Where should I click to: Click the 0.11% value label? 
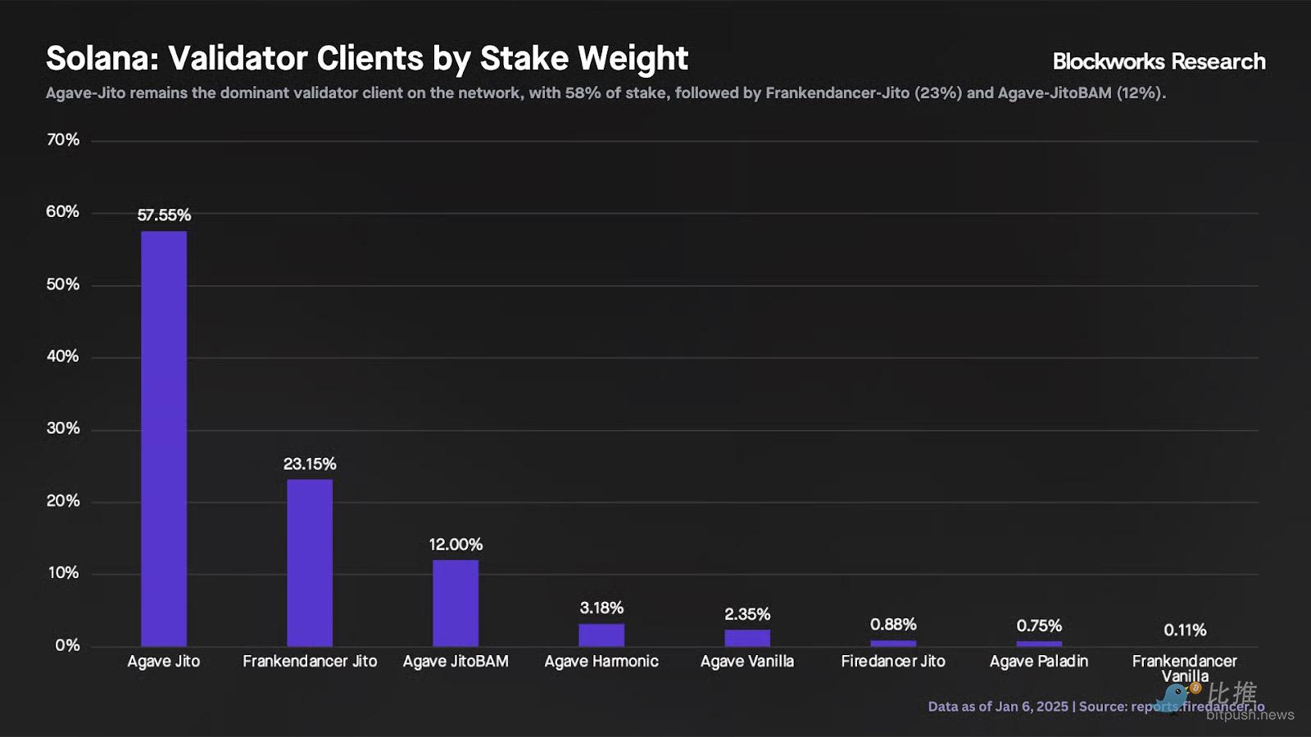pos(1185,630)
